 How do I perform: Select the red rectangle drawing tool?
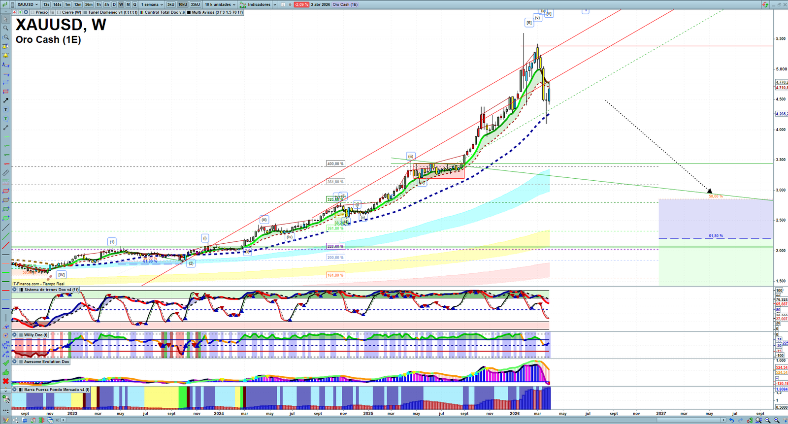(x=6, y=91)
